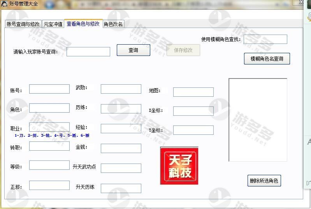Open the 元宝冲值 tab

pos(53,24)
